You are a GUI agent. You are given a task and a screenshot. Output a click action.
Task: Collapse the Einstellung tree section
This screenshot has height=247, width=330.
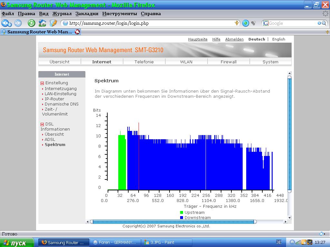(42, 83)
